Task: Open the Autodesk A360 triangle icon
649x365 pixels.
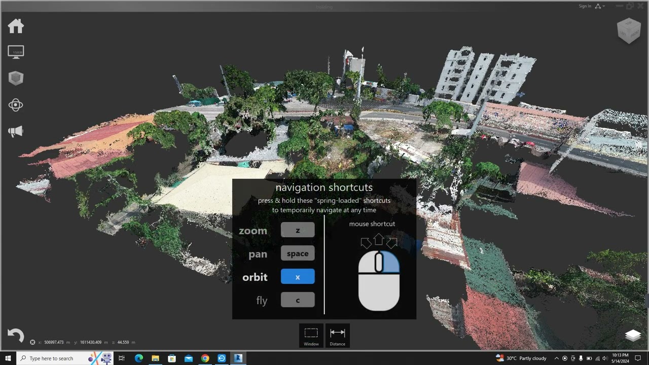Action: pos(598,6)
